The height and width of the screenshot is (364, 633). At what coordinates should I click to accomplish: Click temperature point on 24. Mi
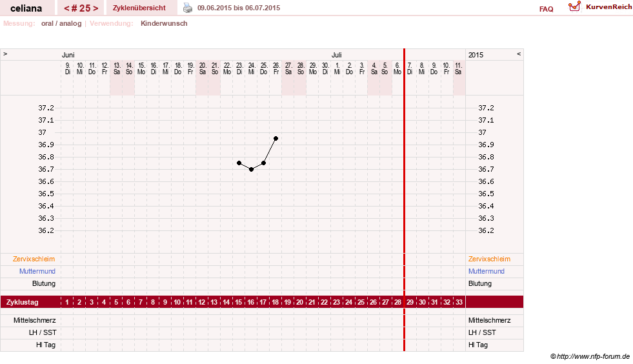tap(251, 169)
